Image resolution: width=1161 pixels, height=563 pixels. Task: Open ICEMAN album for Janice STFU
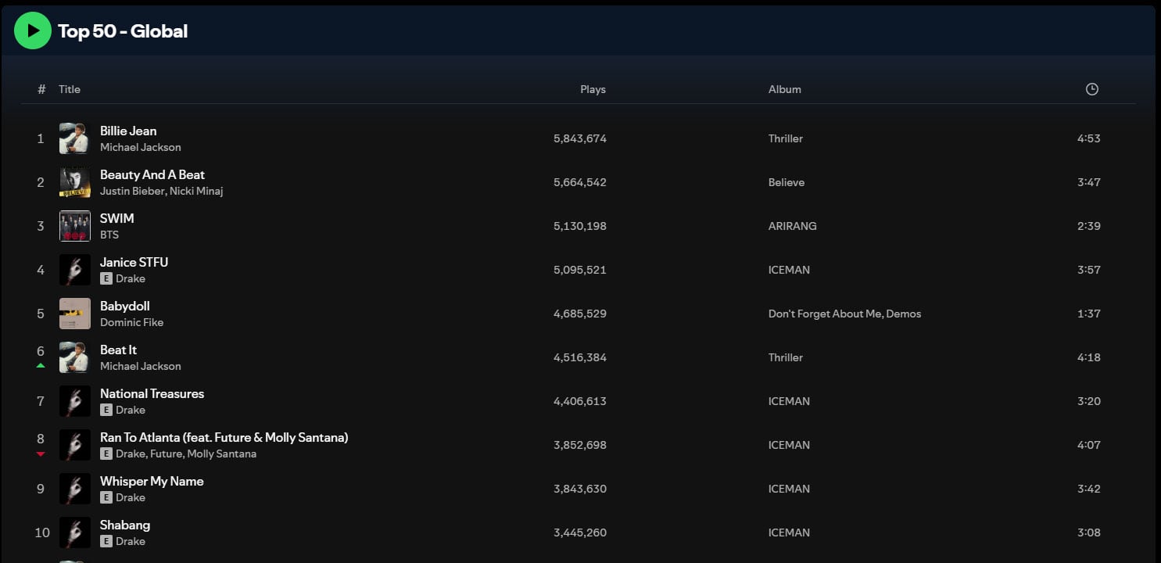click(789, 270)
